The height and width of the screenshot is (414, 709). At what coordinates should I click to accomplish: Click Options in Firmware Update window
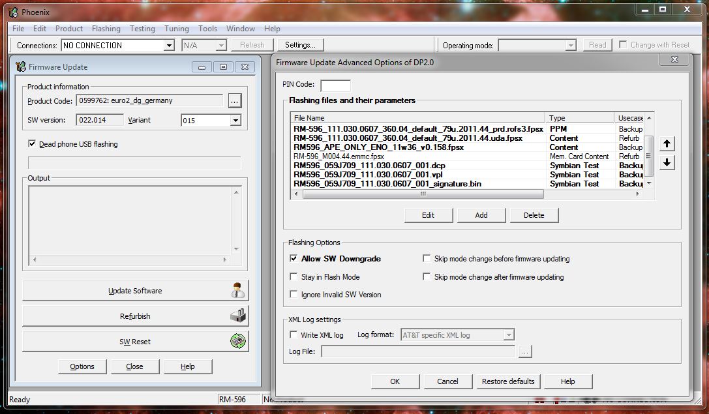(82, 366)
